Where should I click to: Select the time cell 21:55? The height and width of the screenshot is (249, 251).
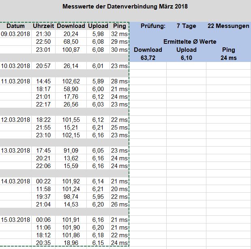[x=43, y=128]
